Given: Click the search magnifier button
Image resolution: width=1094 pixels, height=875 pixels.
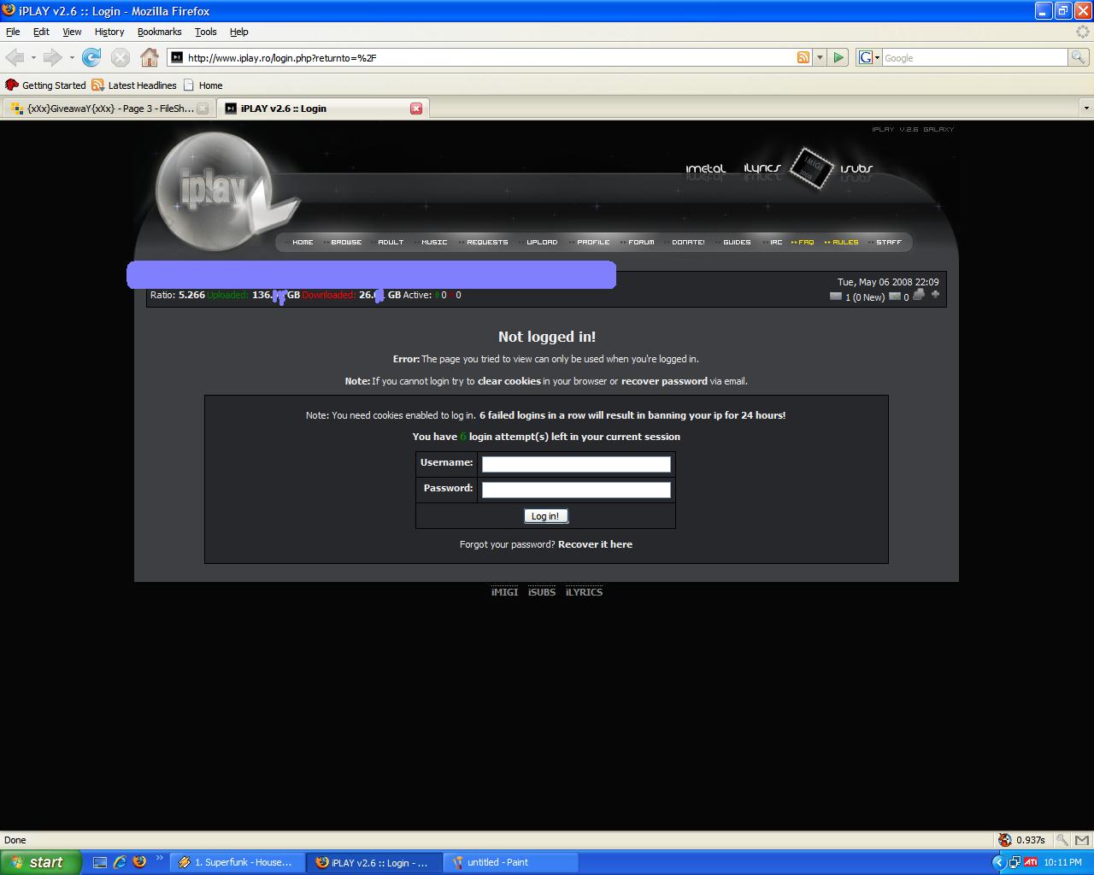Looking at the screenshot, I should click(x=1079, y=57).
